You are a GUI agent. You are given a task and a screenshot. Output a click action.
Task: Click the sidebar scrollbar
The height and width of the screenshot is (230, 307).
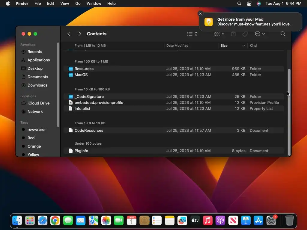pyautogui.click(x=58, y=85)
